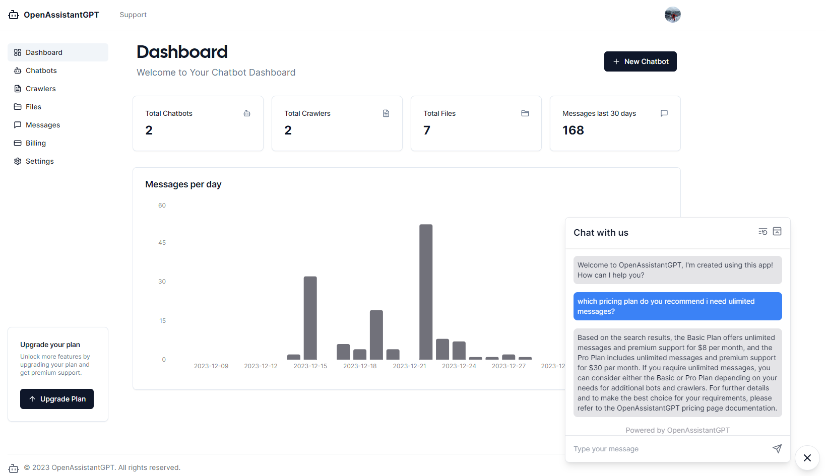The height and width of the screenshot is (476, 826).
Task: Click the 2023-12-24 axis label
Action: pos(459,366)
